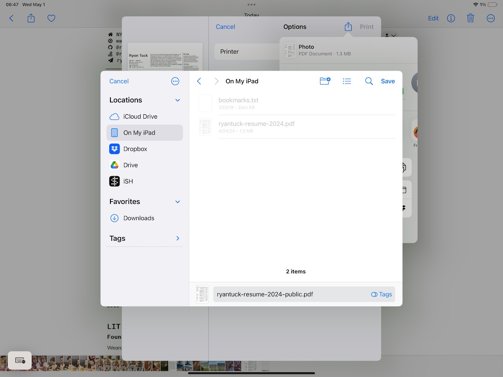Viewport: 503px width, 377px height.
Task: Open the keyboard toggle button
Action: point(20,360)
